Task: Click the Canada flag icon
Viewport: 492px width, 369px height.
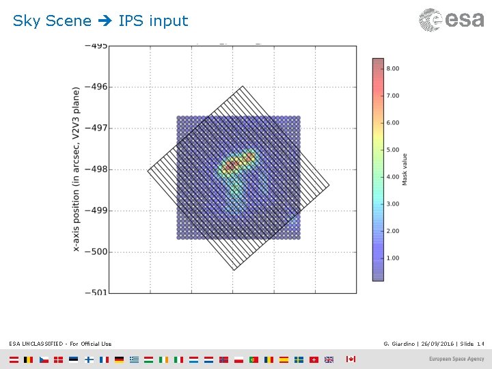Action: (351, 359)
